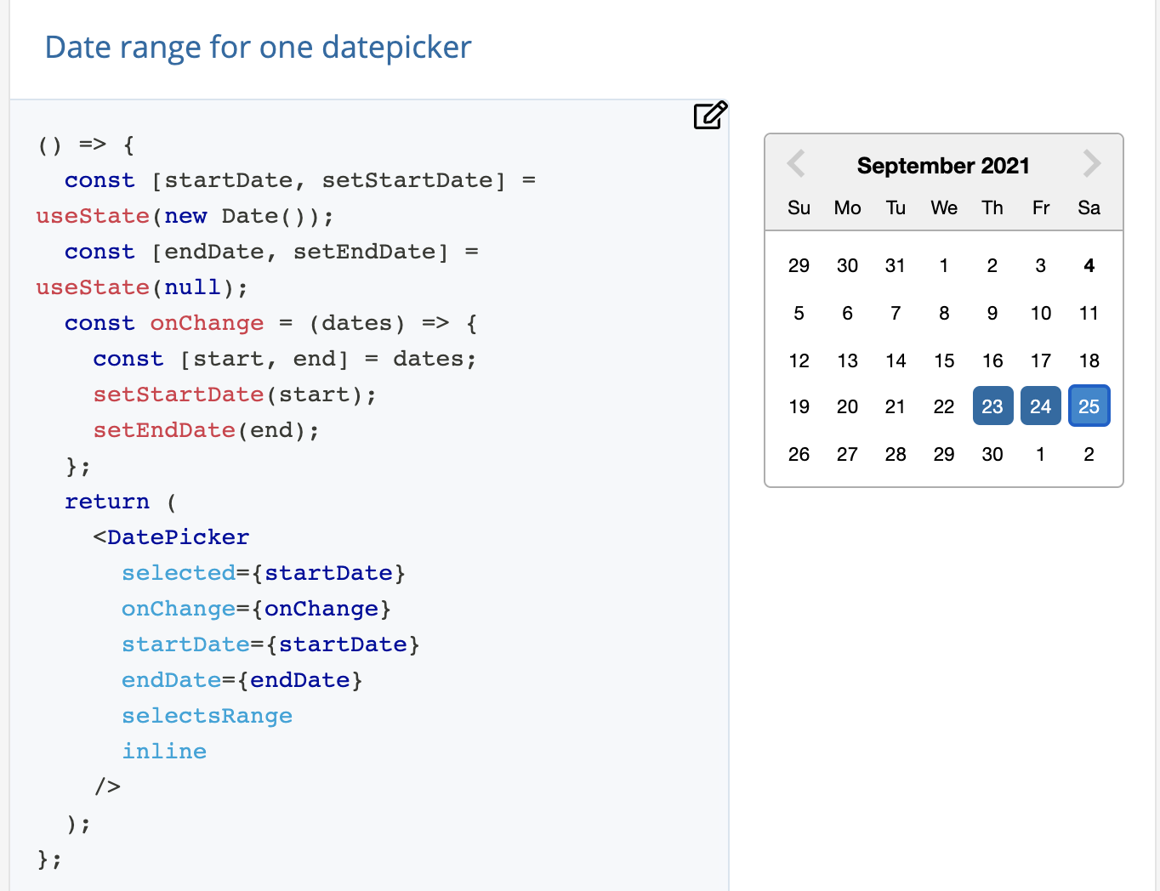Click the inline prop in the code
This screenshot has width=1160, height=891.
[x=164, y=751]
